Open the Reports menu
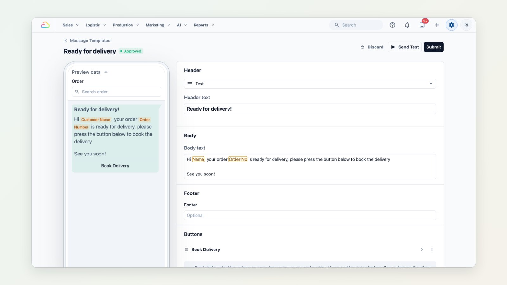The image size is (507, 285). (204, 25)
